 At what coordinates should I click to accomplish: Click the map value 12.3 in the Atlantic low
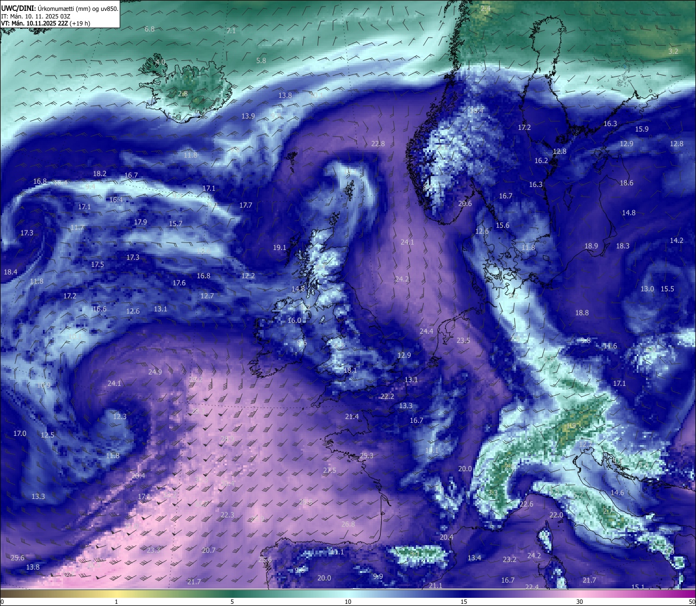click(120, 417)
